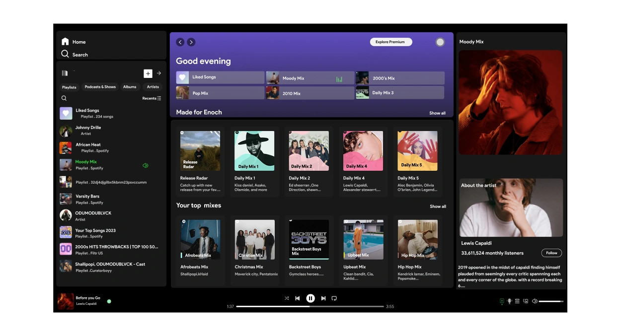Open Shallipopi, ODUMODUBLVCK - Cast playlist
Viewport: 621px width, 336px height.
[x=111, y=267]
